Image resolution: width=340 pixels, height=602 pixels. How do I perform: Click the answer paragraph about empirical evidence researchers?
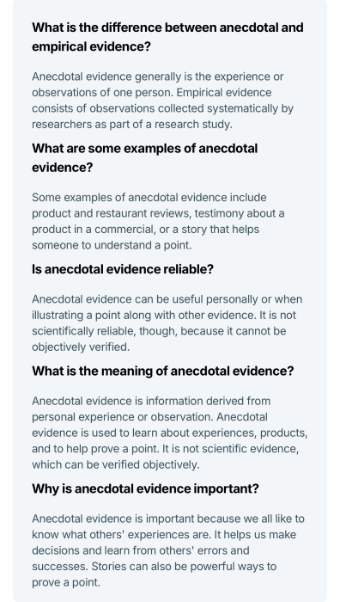point(162,101)
